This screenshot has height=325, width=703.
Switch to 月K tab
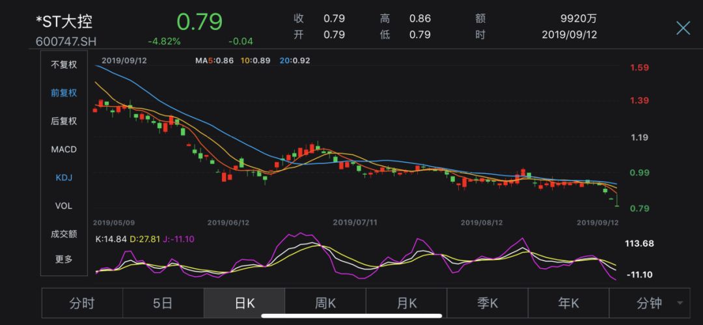point(407,304)
